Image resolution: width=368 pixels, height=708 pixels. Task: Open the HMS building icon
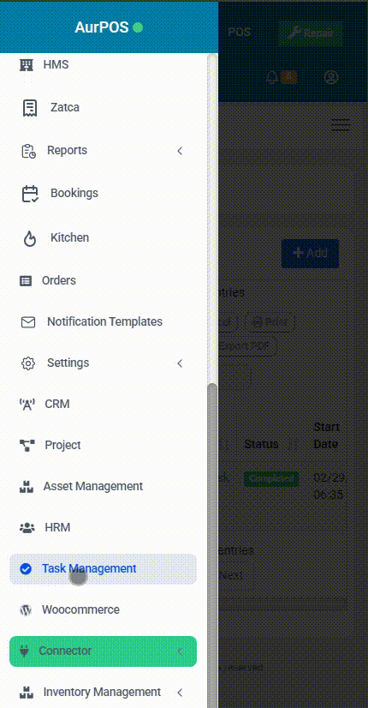coord(27,65)
